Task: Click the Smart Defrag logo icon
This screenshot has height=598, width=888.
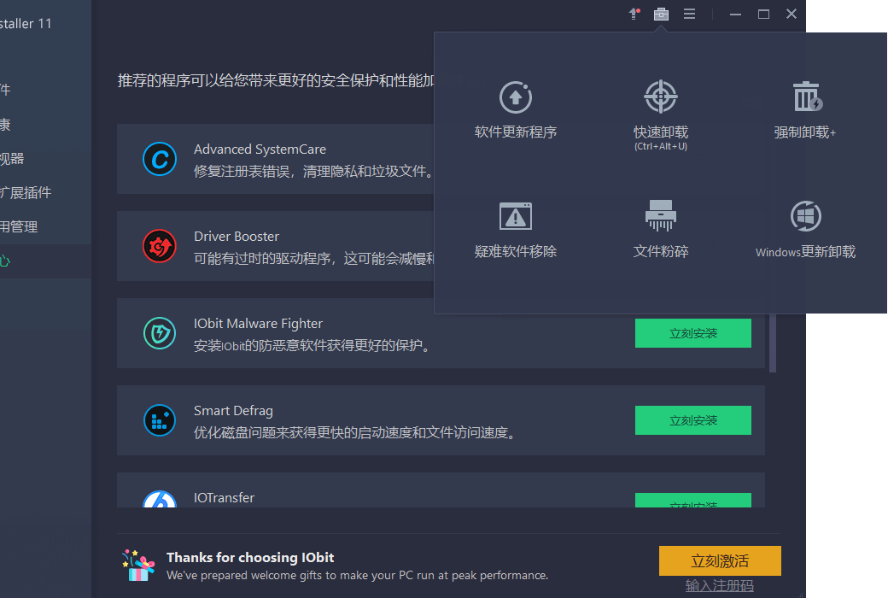Action: (x=160, y=420)
